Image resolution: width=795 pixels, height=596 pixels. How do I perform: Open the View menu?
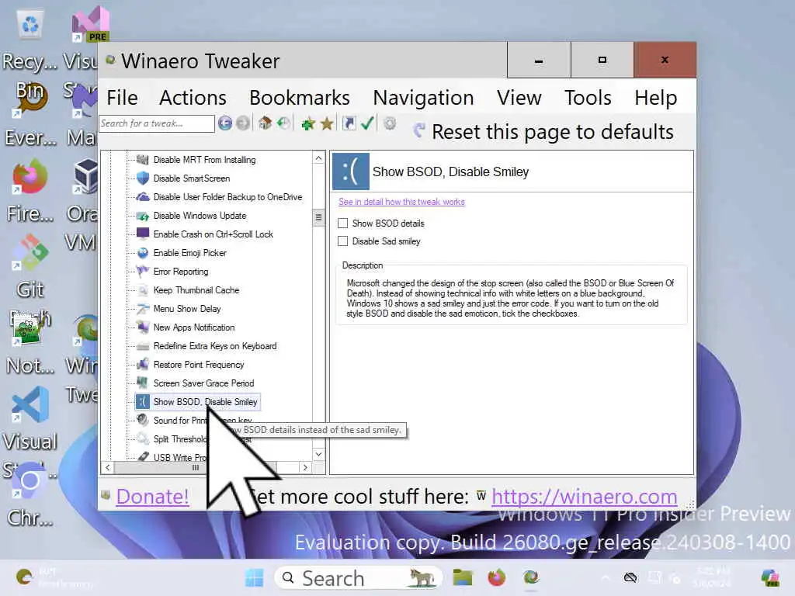point(519,98)
